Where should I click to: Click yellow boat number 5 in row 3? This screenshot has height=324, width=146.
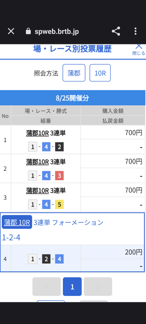pyautogui.click(x=59, y=205)
